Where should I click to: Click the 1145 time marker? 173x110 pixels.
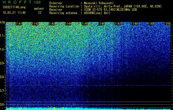tap(85, 24)
